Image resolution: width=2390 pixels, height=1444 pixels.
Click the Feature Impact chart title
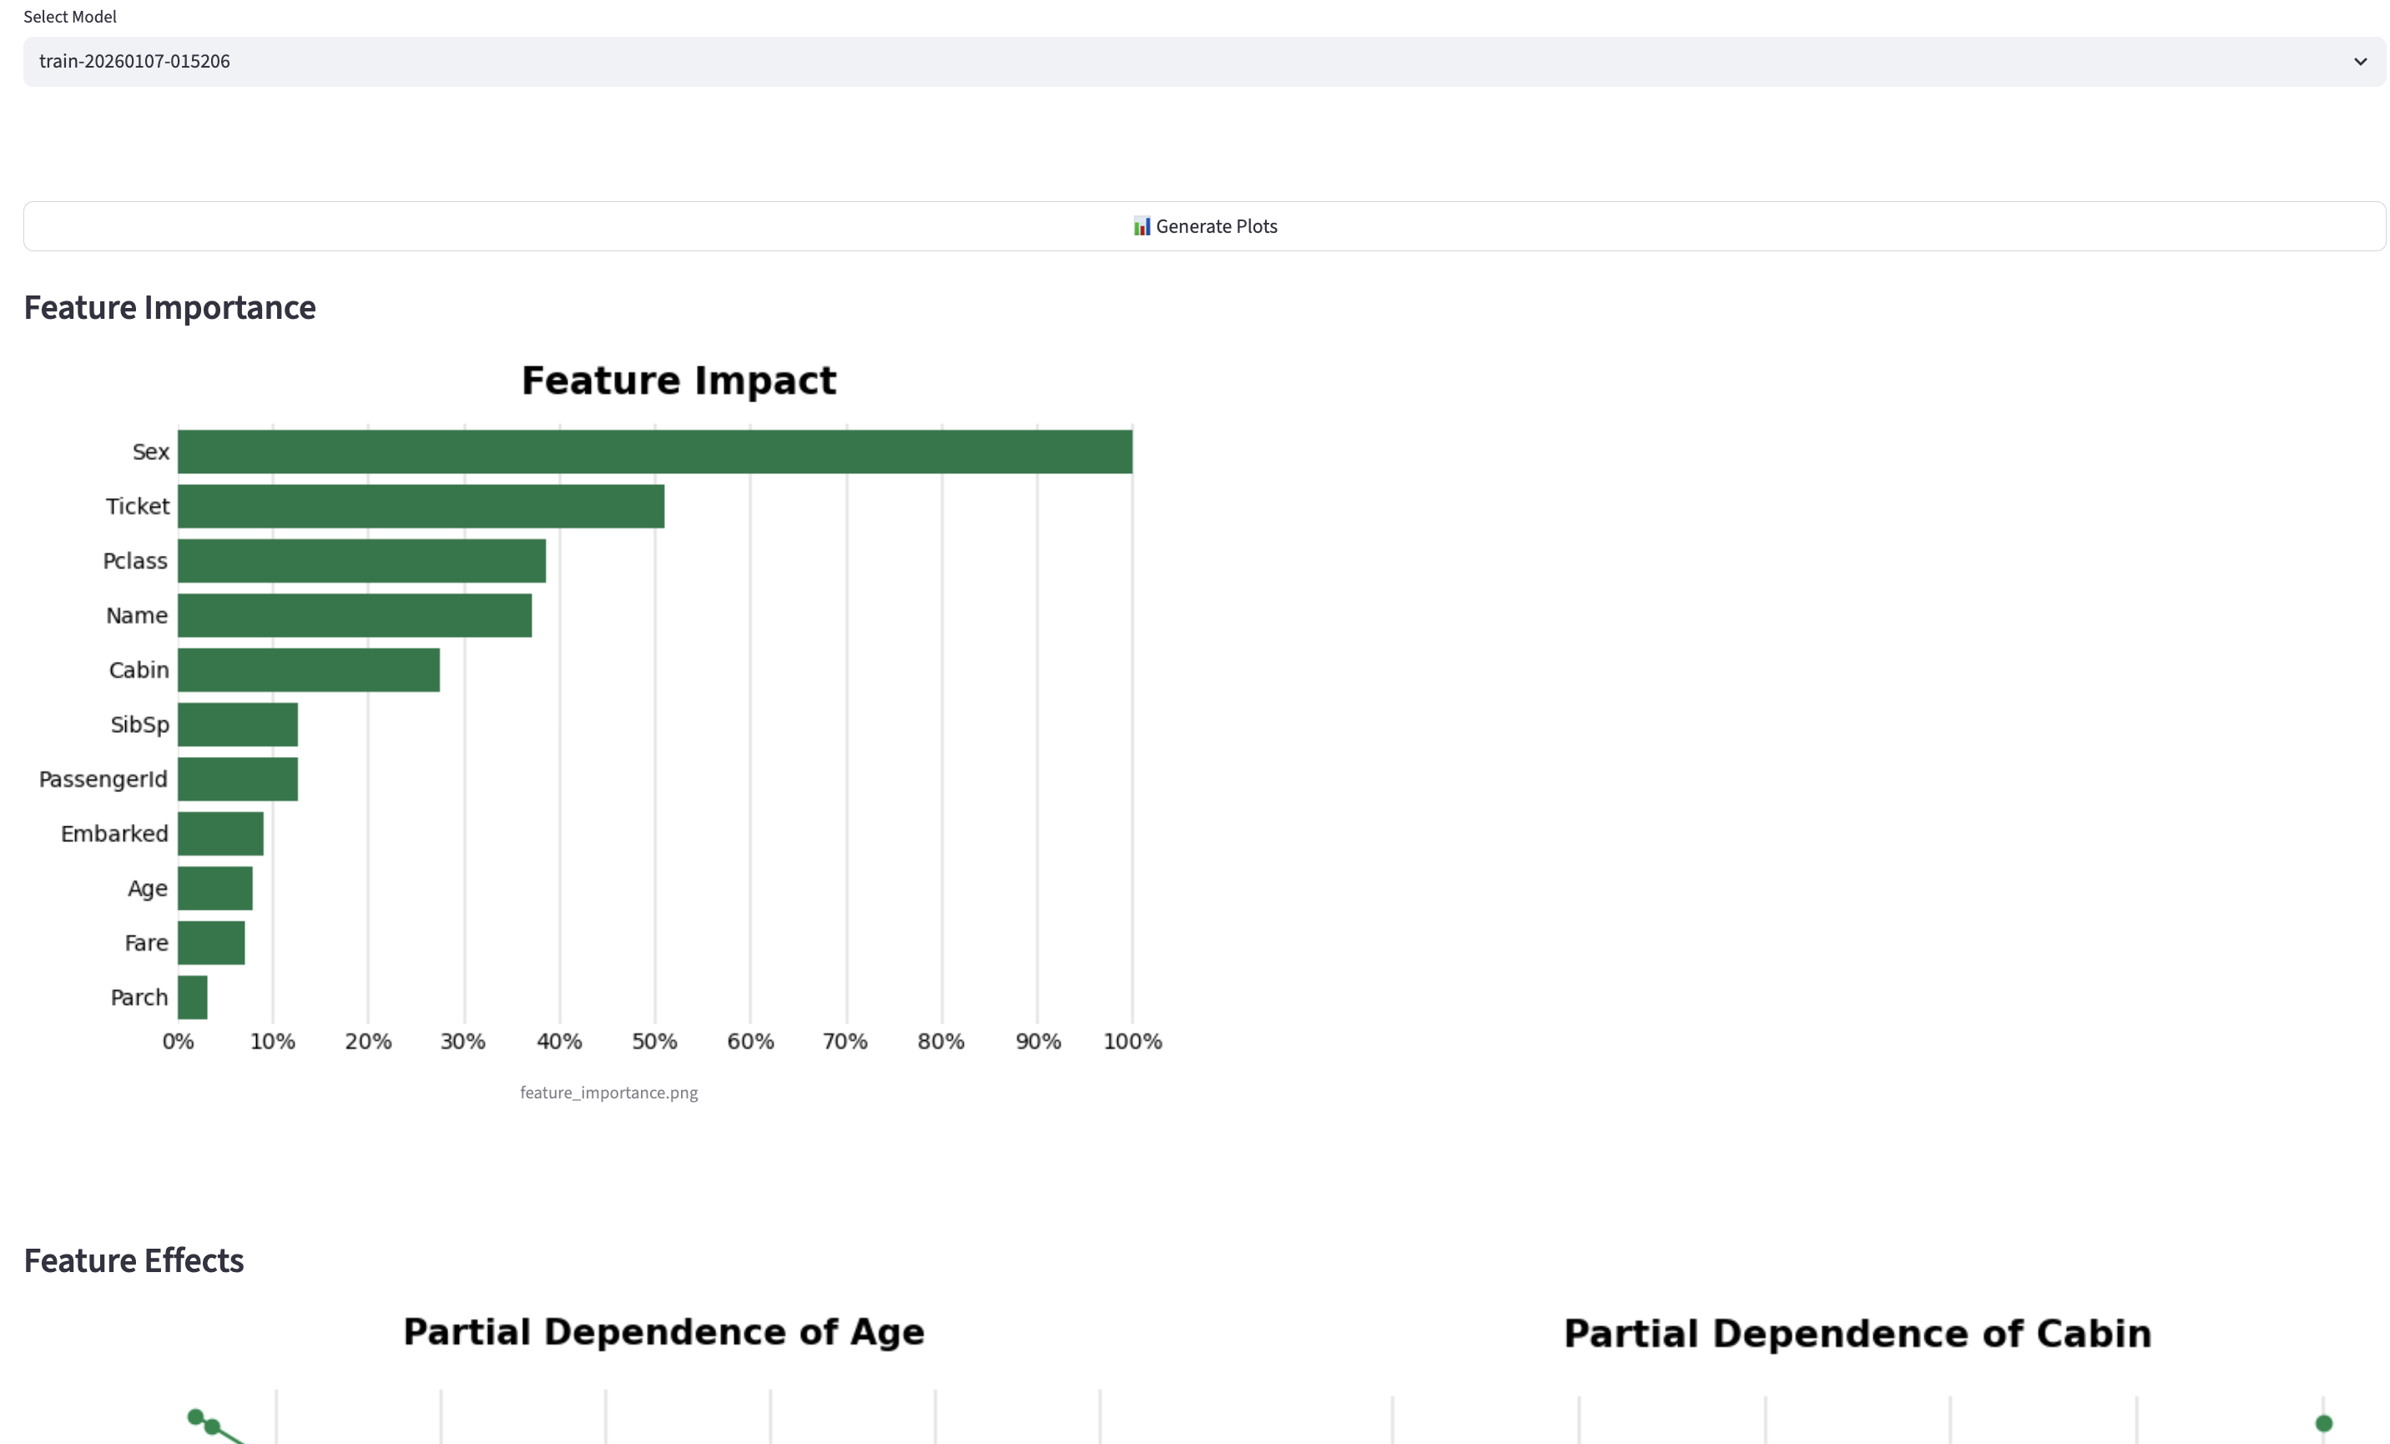pyautogui.click(x=678, y=381)
